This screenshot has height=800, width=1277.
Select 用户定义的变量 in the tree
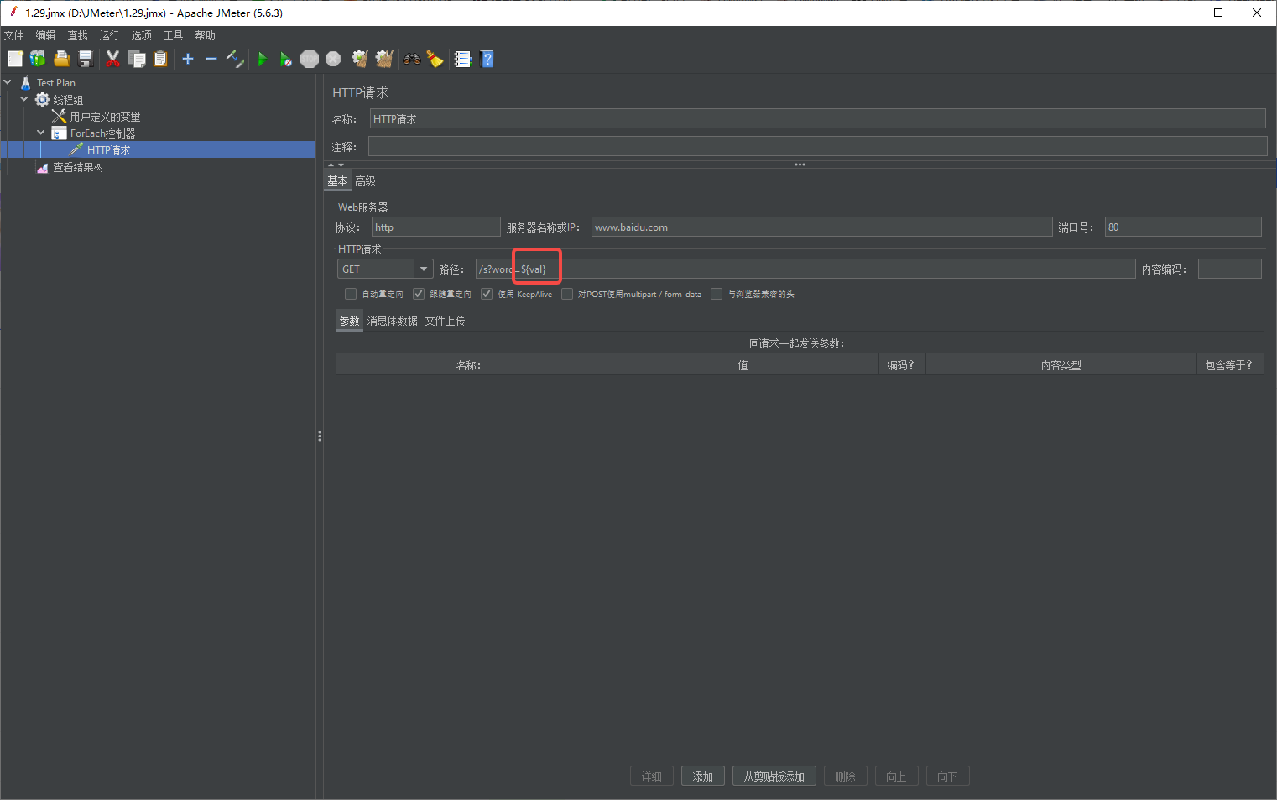[105, 117]
